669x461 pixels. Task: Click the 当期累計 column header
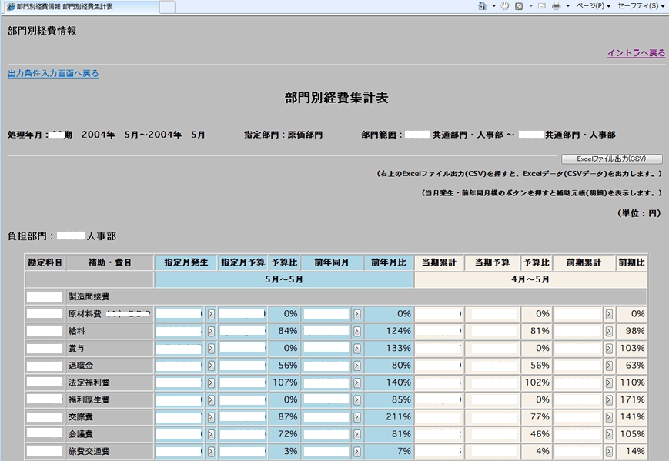[x=439, y=262]
